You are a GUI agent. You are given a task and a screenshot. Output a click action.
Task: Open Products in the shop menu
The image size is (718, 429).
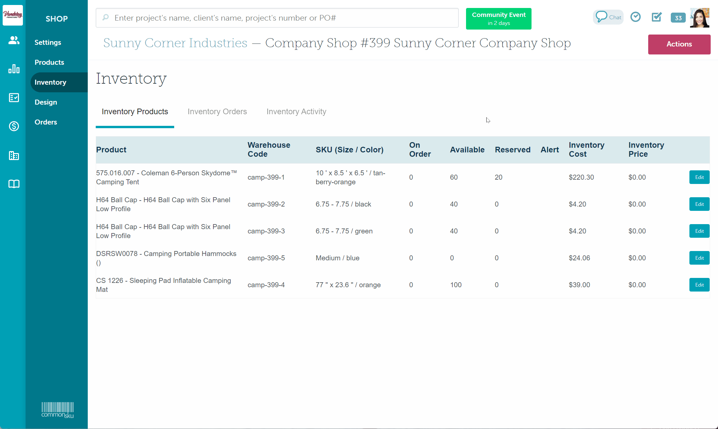(49, 62)
